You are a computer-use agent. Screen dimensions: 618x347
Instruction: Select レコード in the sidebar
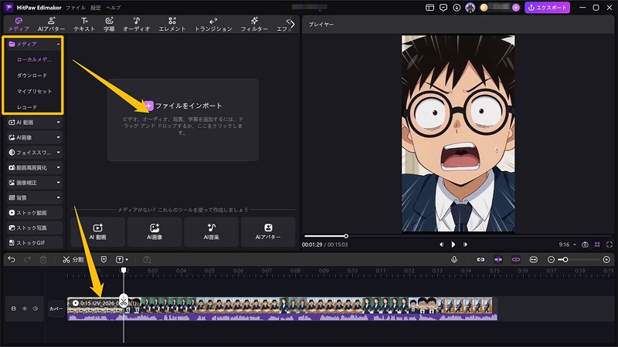[x=27, y=107]
